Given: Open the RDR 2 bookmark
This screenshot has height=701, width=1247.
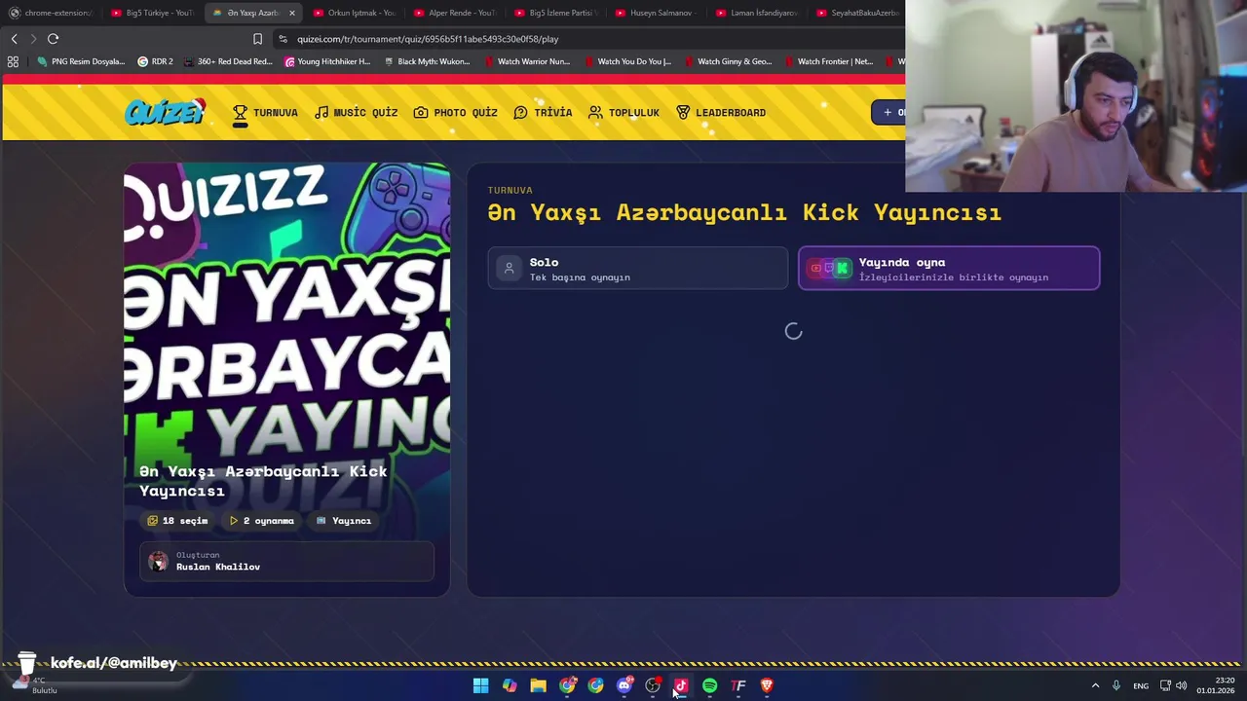Looking at the screenshot, I should (x=156, y=61).
